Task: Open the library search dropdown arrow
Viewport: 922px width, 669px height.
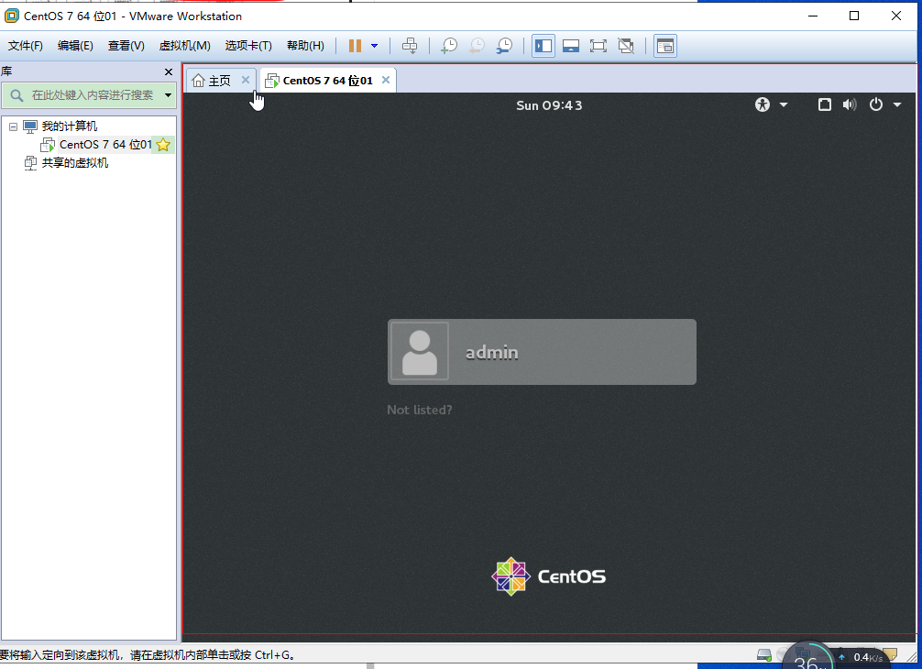Action: [168, 95]
